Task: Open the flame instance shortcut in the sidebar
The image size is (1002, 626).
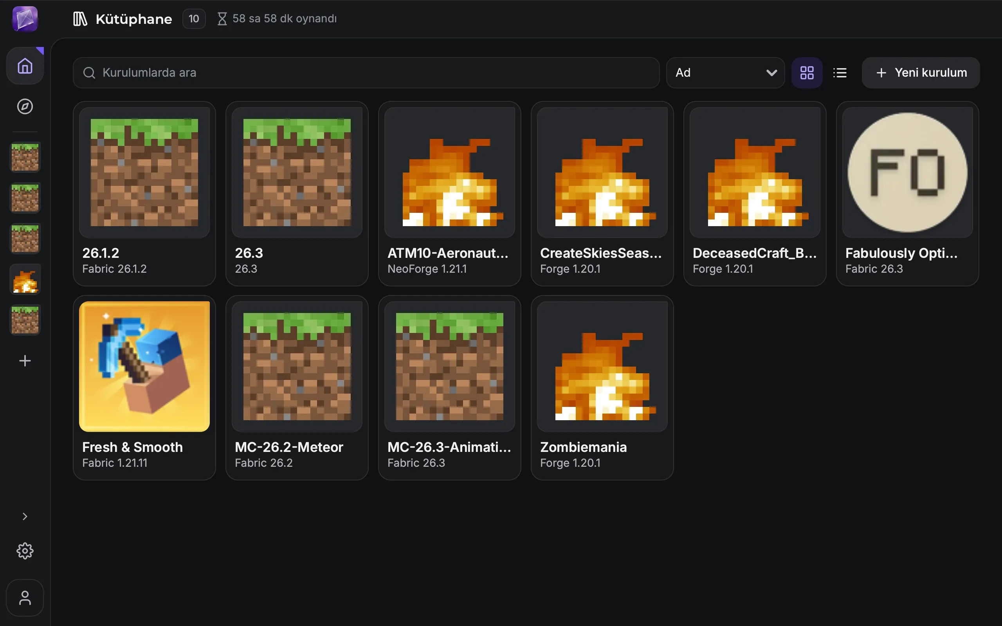Action: (x=25, y=279)
